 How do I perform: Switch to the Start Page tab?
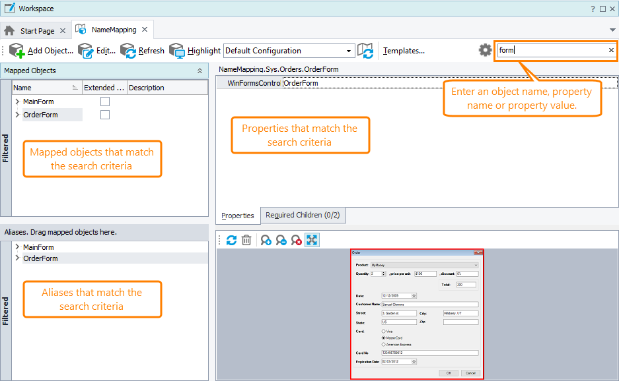37,31
